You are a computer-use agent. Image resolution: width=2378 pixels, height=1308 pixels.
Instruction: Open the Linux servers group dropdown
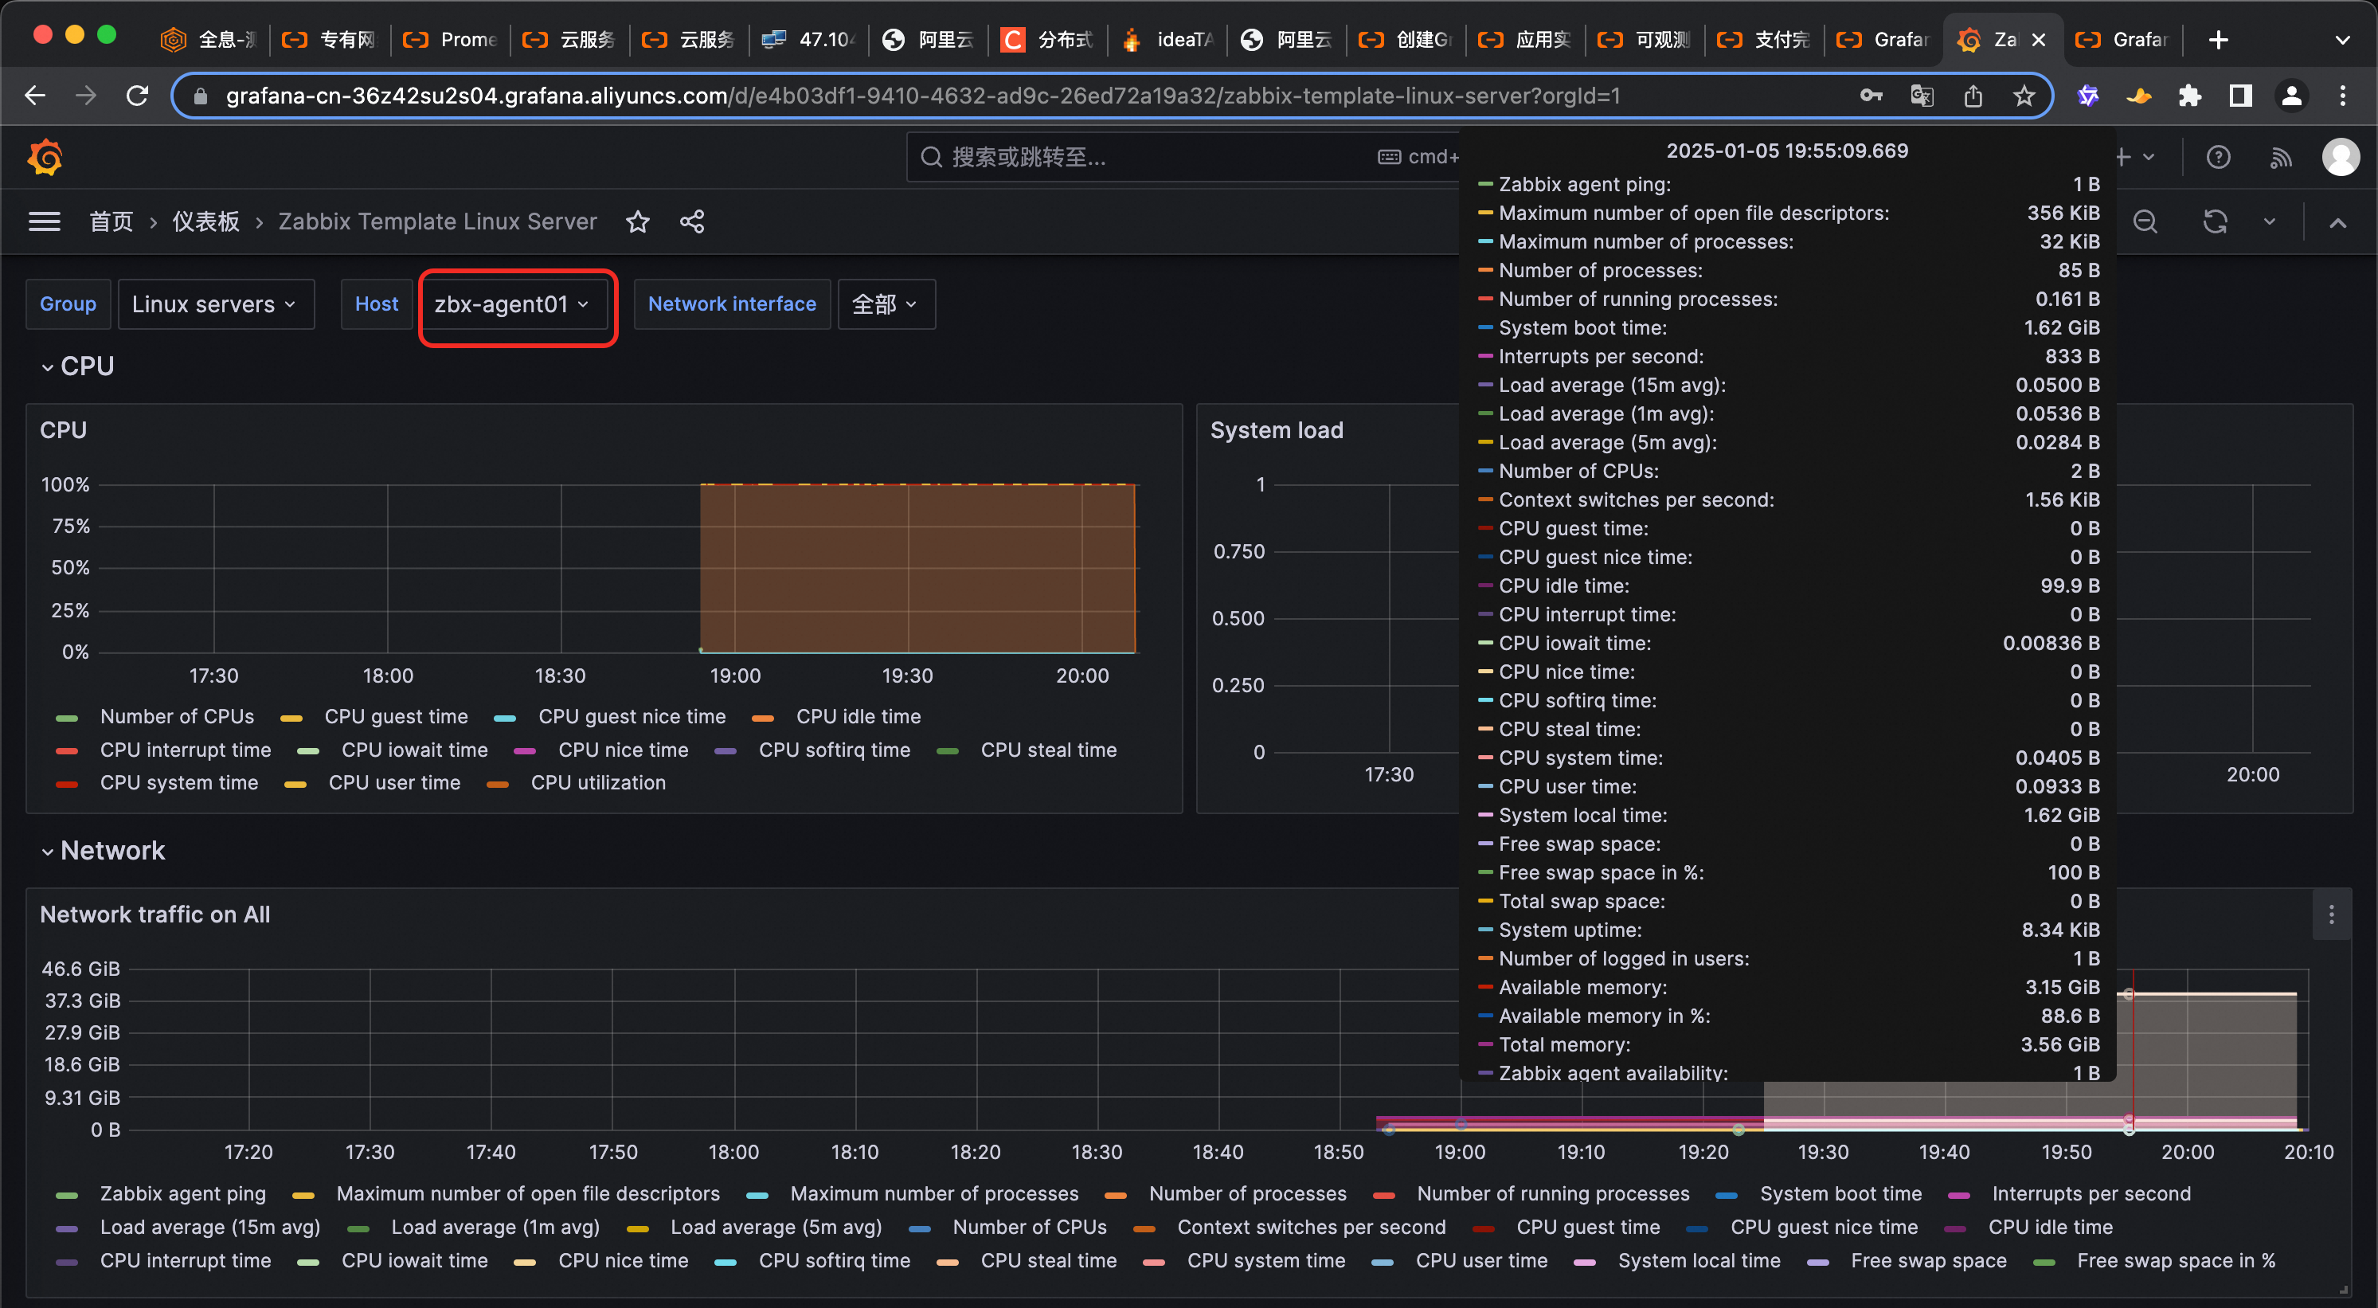coord(215,304)
